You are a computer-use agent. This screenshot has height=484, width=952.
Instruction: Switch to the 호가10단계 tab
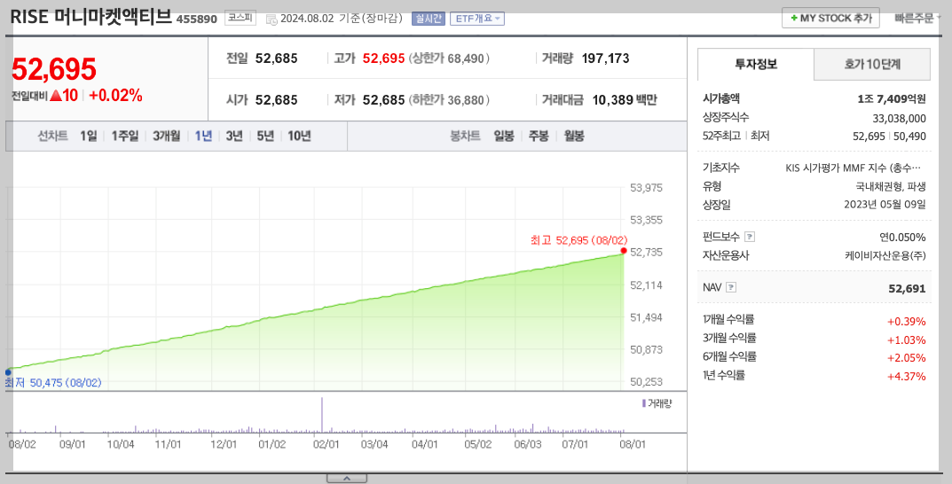872,65
